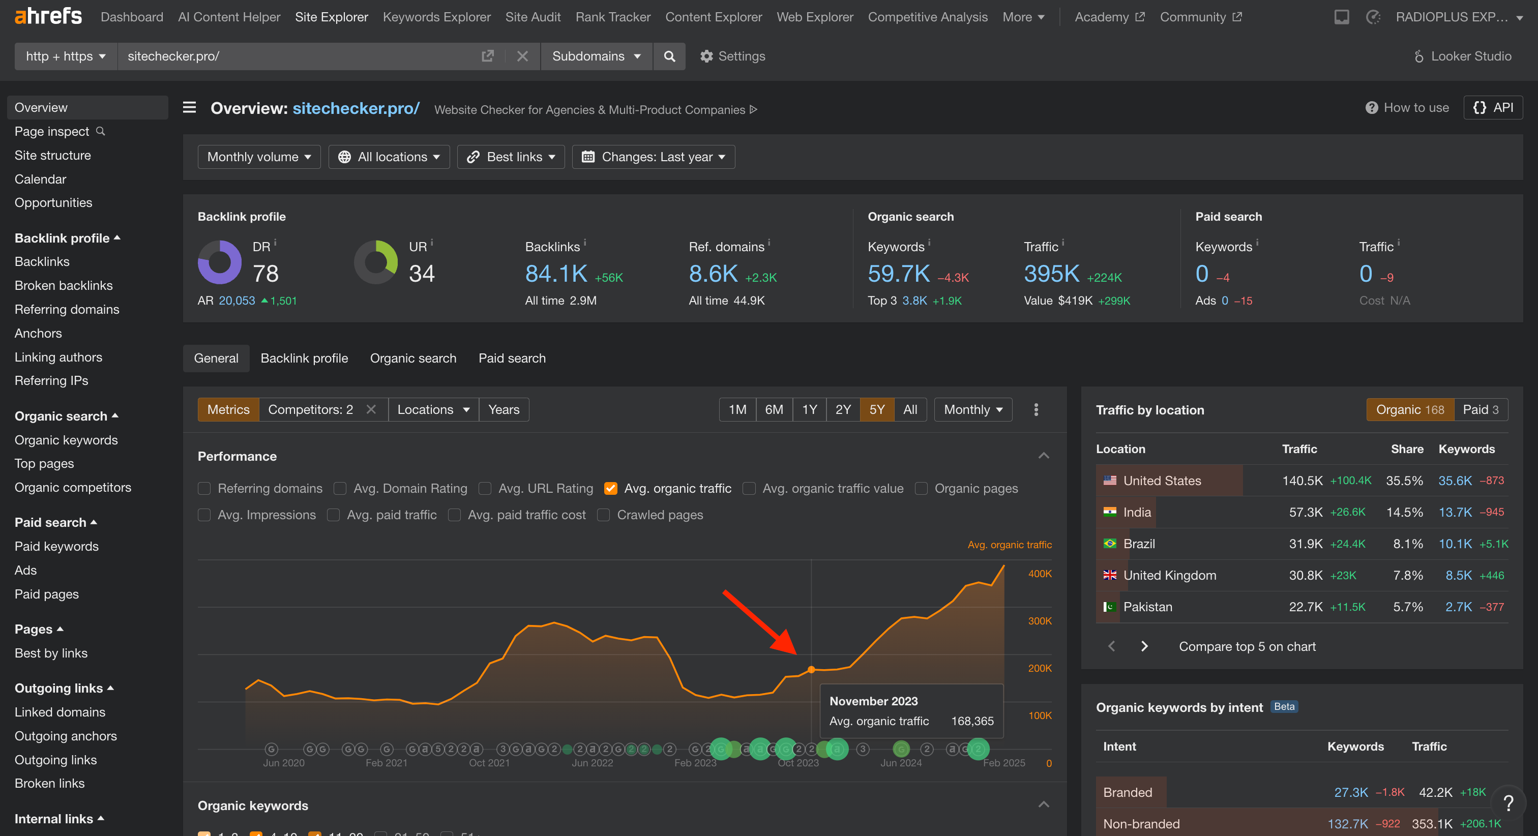Click the Backlinks info icon
Viewport: 1538px width, 836px height.
pos(584,242)
